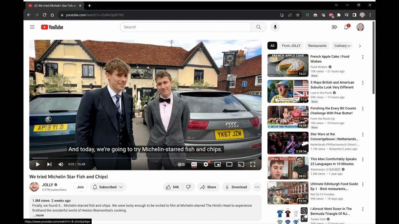Viewport: 399px width, 224px height.
Task: Toggle the autoplay switch in player
Action: [x=181, y=164]
